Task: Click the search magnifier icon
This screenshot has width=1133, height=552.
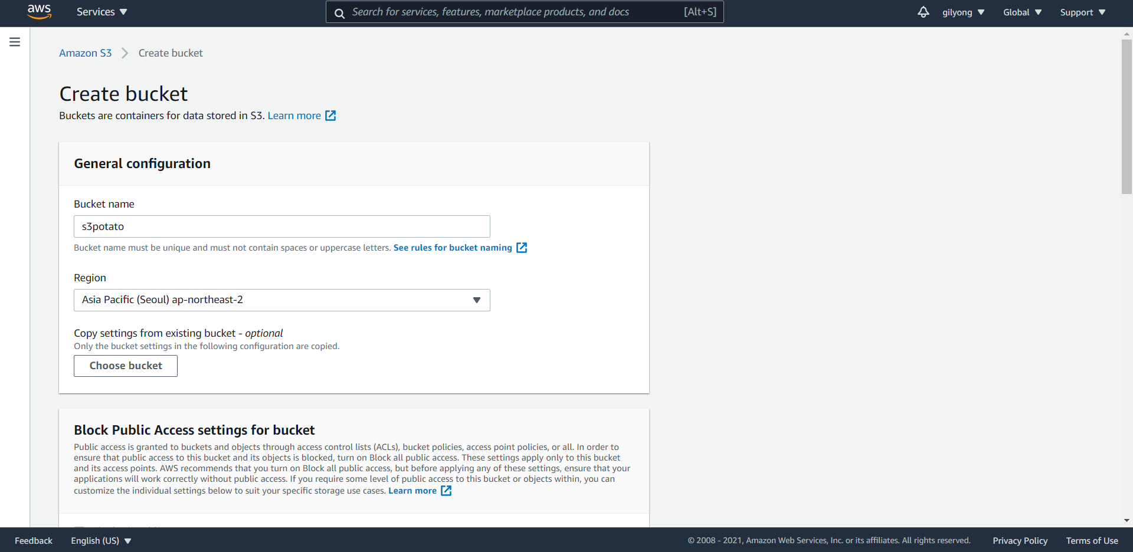Action: 340,13
